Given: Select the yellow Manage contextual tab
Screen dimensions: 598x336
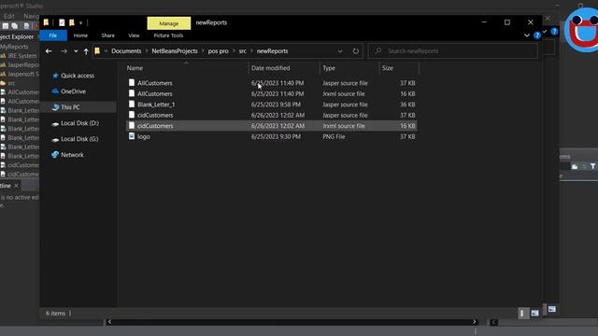Looking at the screenshot, I should tap(169, 23).
